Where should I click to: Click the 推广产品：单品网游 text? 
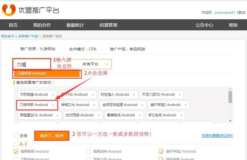pyautogui.click(x=127, y=49)
